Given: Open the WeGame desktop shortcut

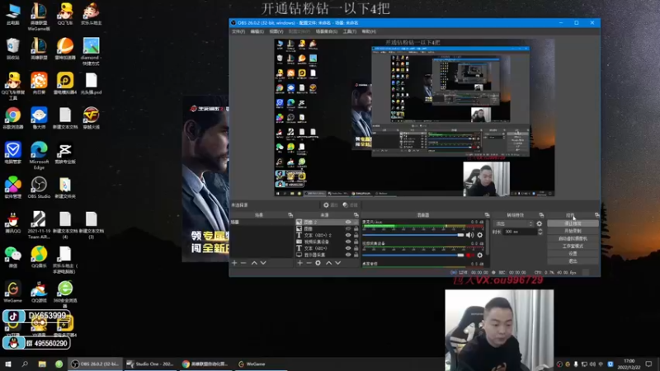Looking at the screenshot, I should [13, 292].
